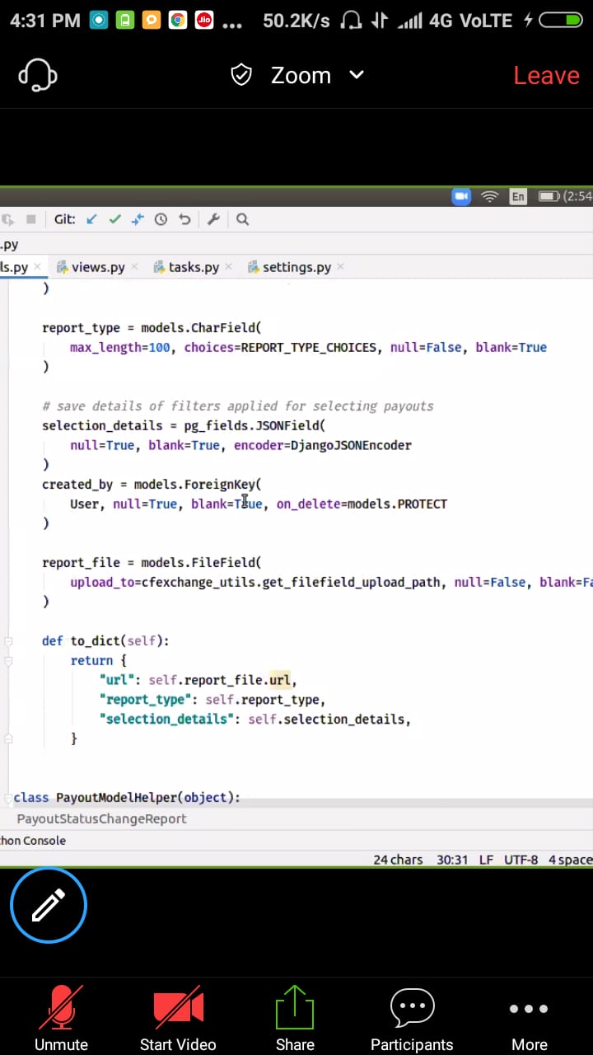Switch to tasks.py tab
Viewport: 593px width, 1055px height.
[193, 267]
